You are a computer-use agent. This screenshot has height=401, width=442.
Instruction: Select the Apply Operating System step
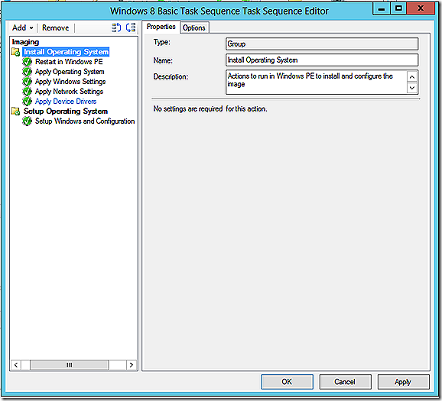coord(70,72)
